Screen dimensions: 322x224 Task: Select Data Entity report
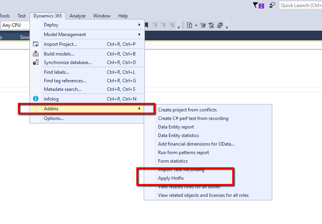pos(208,127)
